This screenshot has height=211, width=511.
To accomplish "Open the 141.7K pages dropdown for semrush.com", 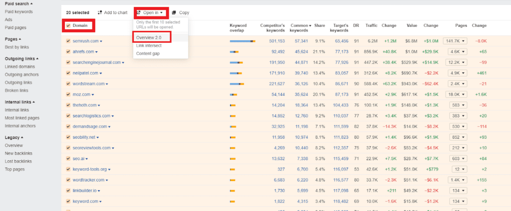I will (x=455, y=41).
